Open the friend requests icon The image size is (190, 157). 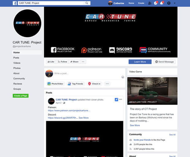(x=150, y=3)
